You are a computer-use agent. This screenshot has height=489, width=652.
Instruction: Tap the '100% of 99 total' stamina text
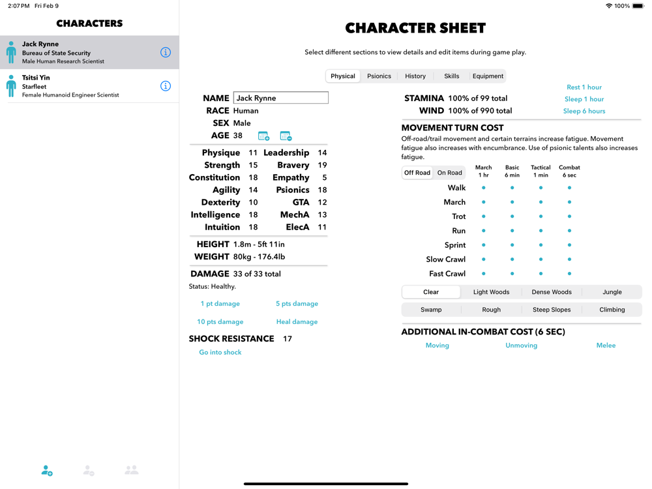478,98
